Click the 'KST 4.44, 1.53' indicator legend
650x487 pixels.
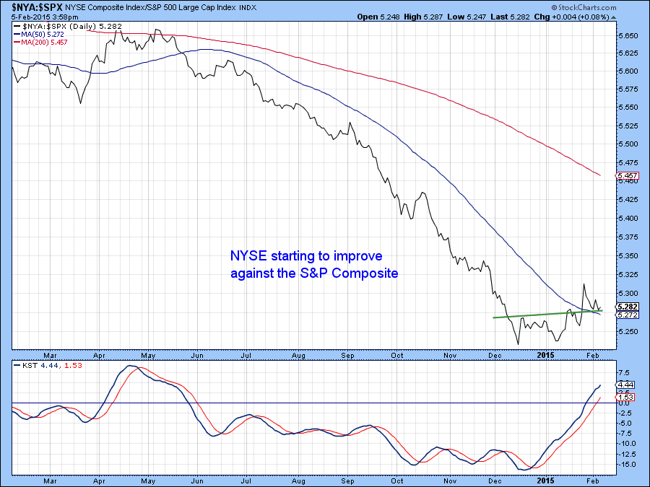pyautogui.click(x=48, y=365)
